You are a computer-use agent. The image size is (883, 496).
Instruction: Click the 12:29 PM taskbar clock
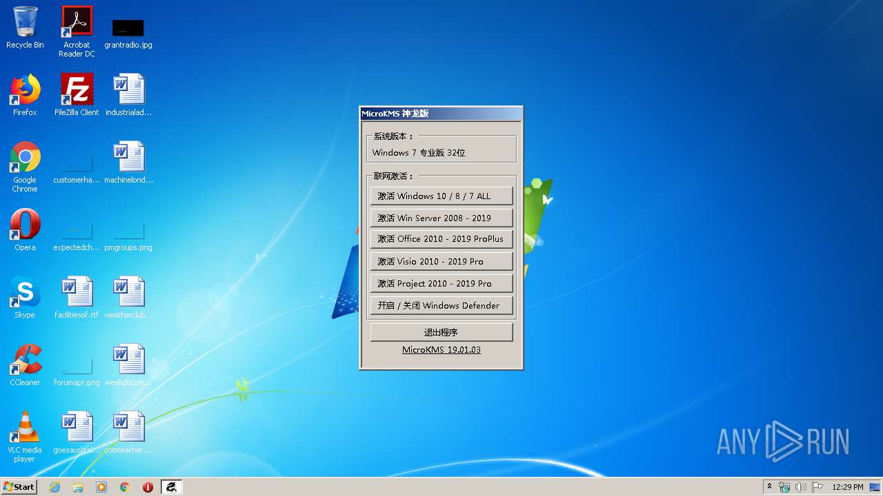(848, 487)
